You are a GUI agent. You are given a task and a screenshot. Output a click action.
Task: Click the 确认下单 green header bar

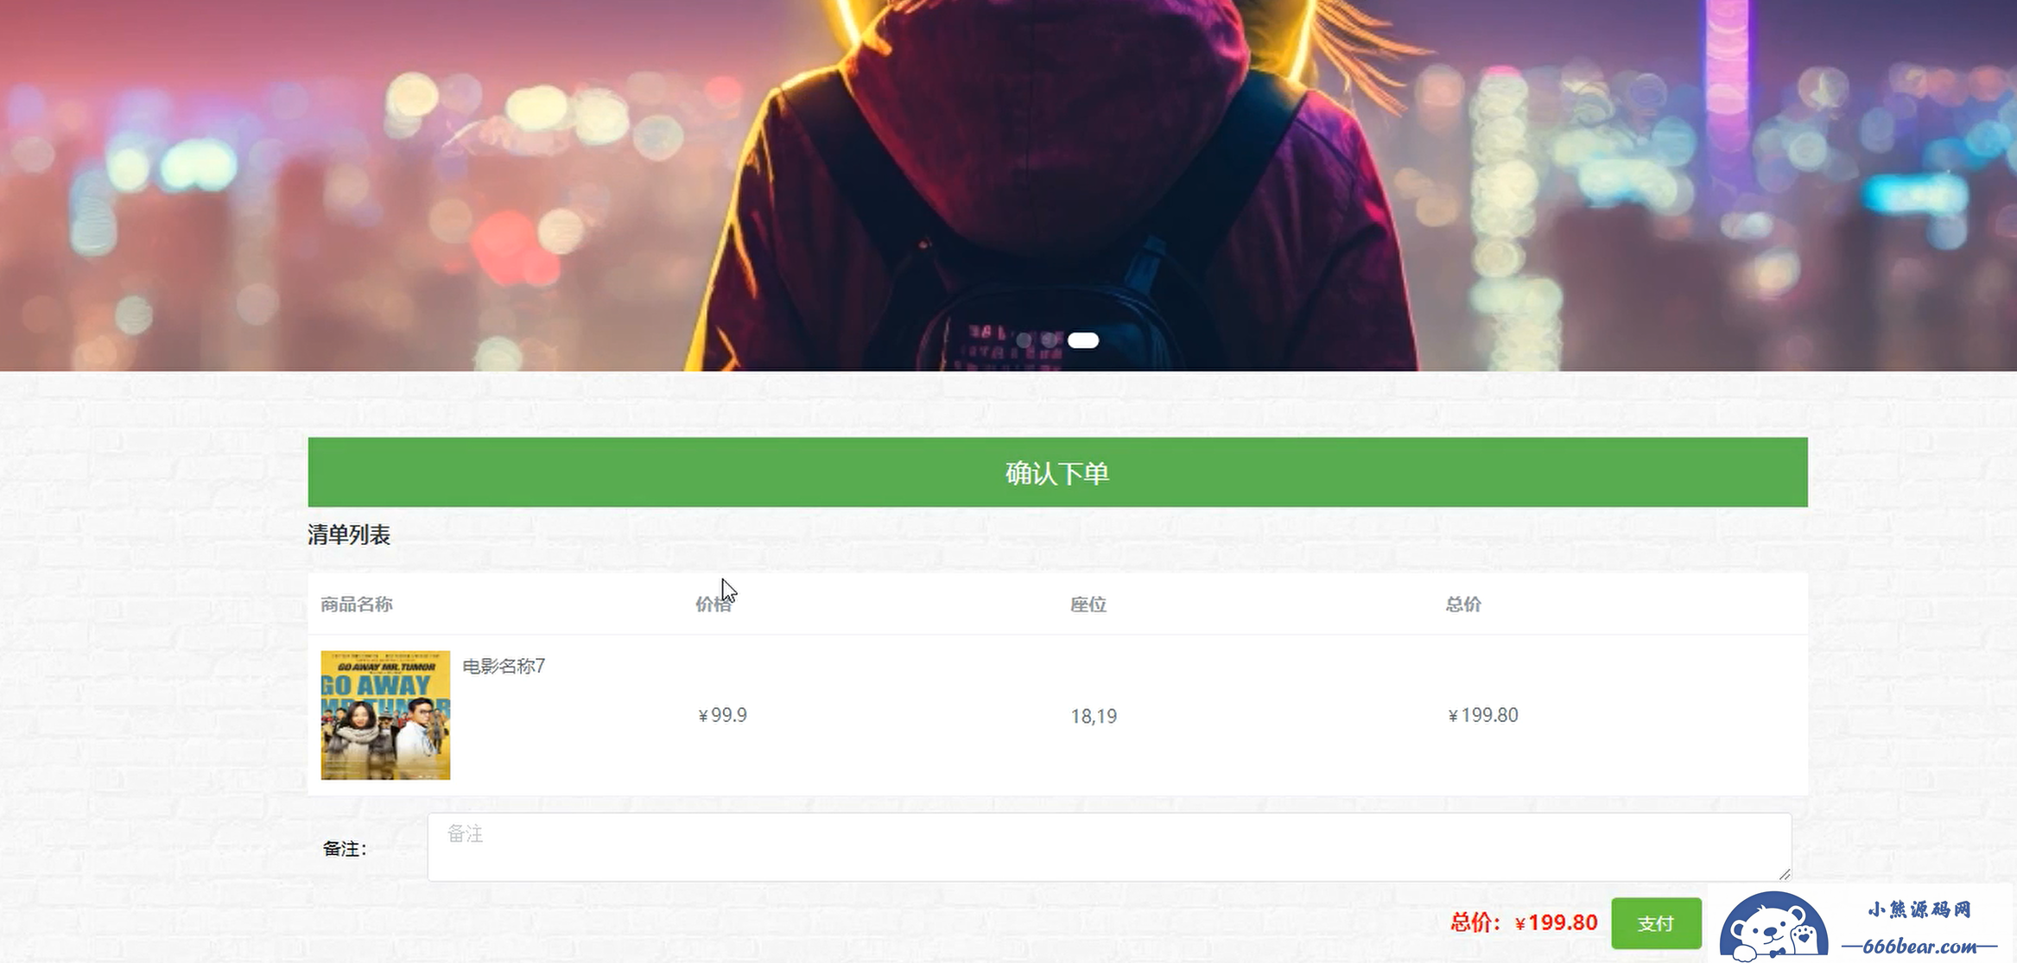tap(1057, 472)
